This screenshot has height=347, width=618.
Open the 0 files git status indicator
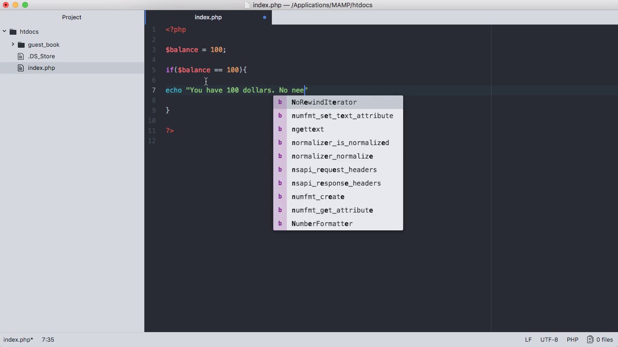[x=600, y=340]
